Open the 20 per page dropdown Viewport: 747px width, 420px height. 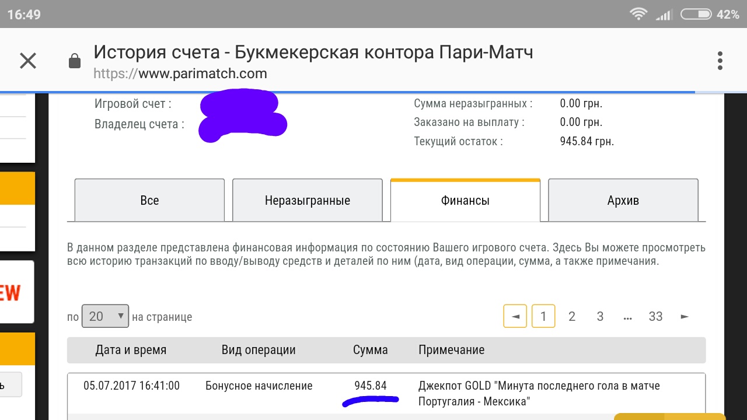click(x=105, y=317)
